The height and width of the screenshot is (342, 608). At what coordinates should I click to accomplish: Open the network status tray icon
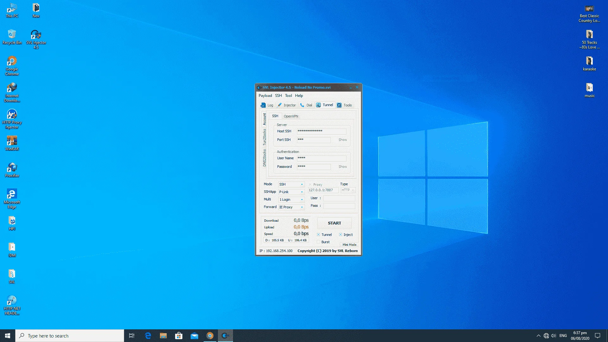tap(546, 336)
